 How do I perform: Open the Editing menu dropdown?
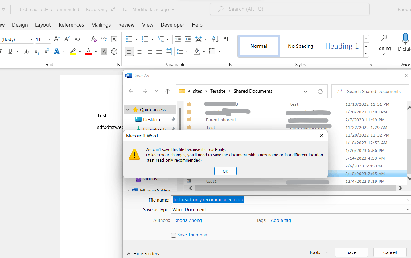384,54
